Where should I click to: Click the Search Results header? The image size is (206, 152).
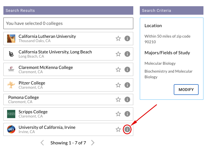pyautogui.click(x=68, y=10)
